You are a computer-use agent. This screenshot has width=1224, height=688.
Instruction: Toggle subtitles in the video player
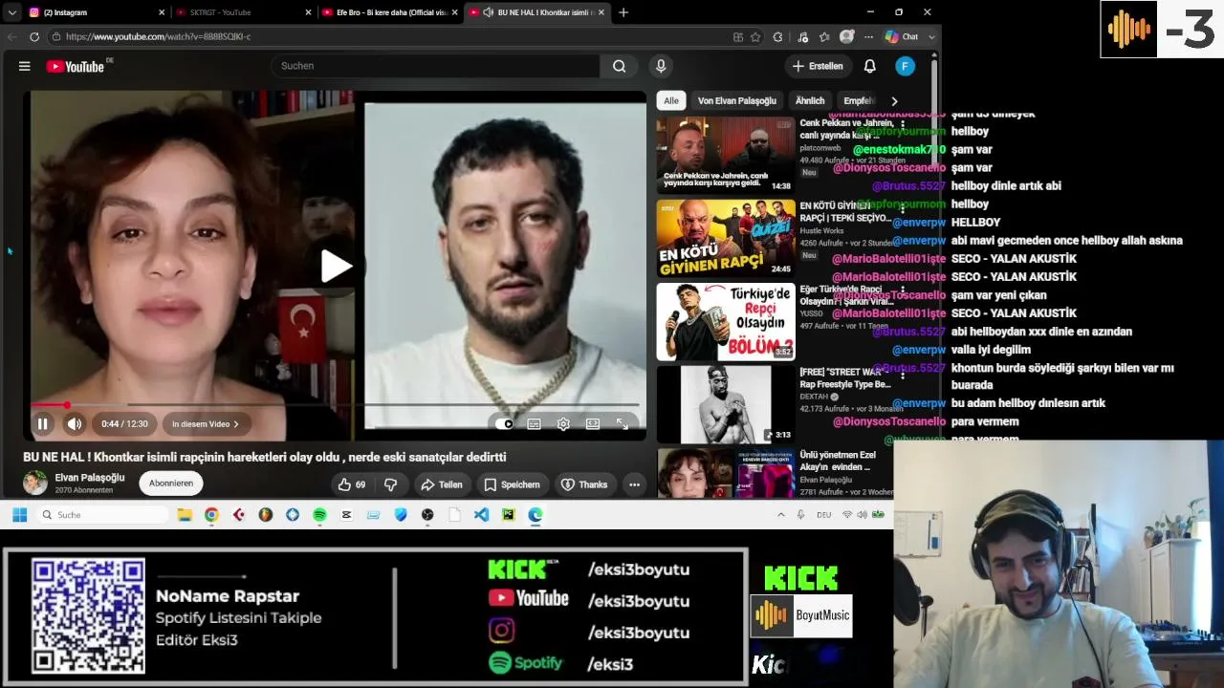coord(534,423)
